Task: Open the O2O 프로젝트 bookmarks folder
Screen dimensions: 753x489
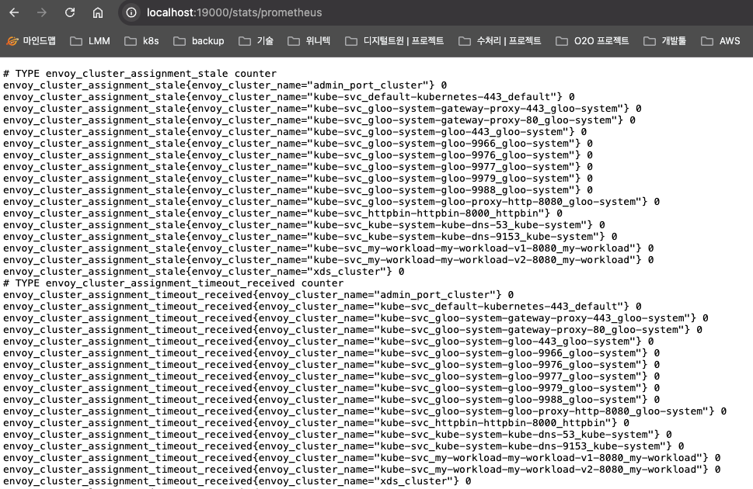Action: (x=592, y=41)
